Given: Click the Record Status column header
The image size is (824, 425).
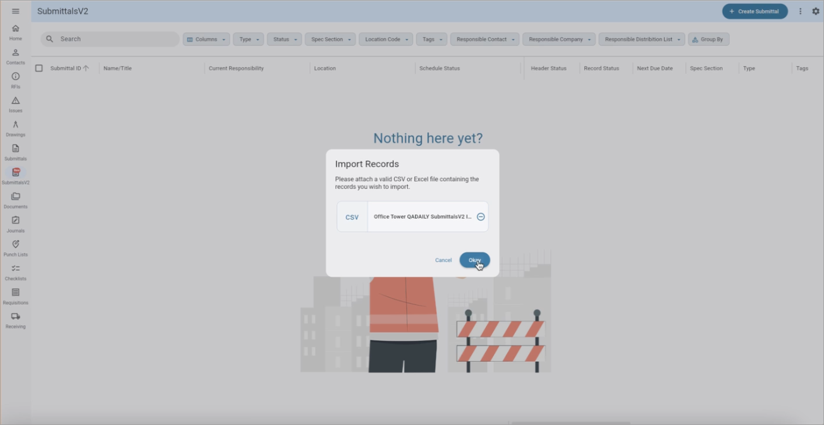Looking at the screenshot, I should tap(601, 68).
